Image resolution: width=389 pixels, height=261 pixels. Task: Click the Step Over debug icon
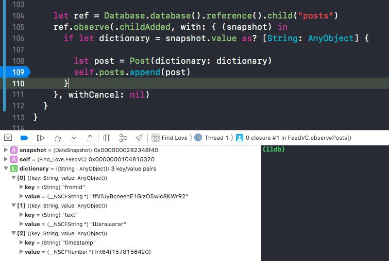(x=57, y=138)
